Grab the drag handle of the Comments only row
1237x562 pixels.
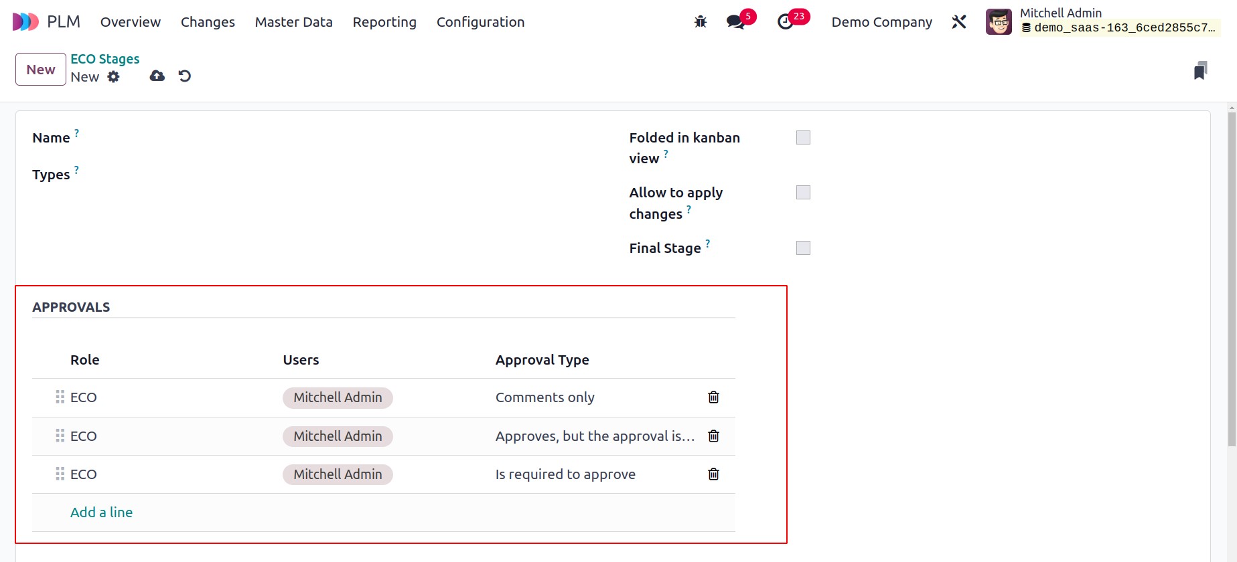(60, 397)
